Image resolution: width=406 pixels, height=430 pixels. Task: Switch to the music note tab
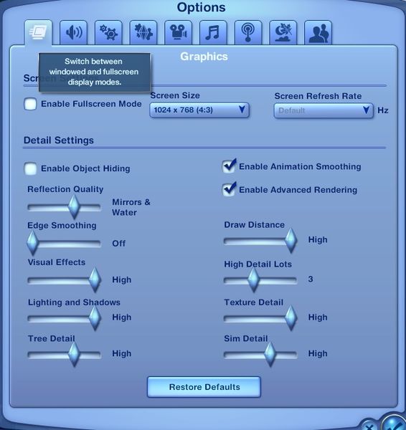[213, 32]
